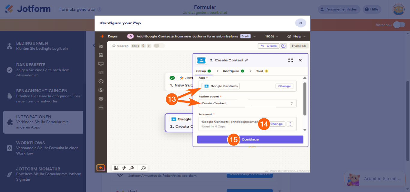Viewport: 410px width, 192px height.
Task: Open the apps grid icon in the Zapier sidebar
Action: [101, 46]
